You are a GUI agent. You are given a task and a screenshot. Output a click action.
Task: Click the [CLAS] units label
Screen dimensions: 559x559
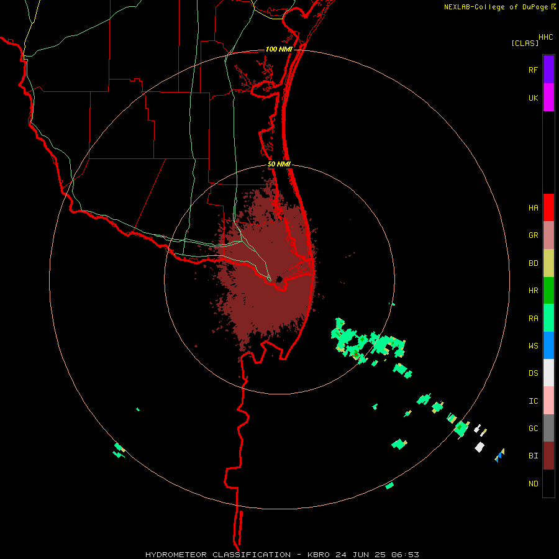pos(525,43)
